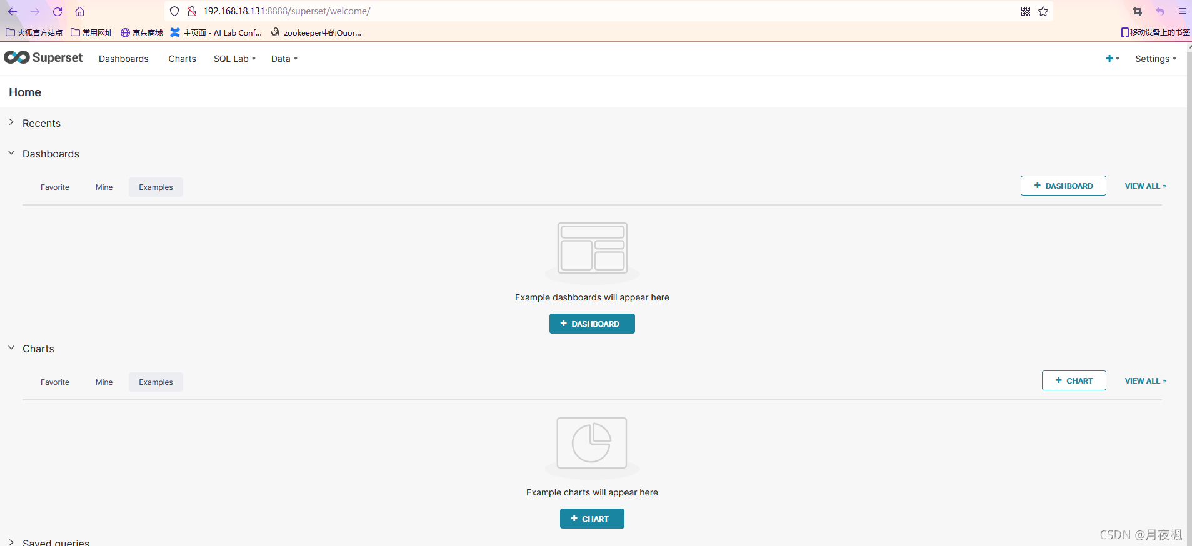Image resolution: width=1192 pixels, height=546 pixels.
Task: Click outlined + CHART button at right
Action: [1074, 380]
